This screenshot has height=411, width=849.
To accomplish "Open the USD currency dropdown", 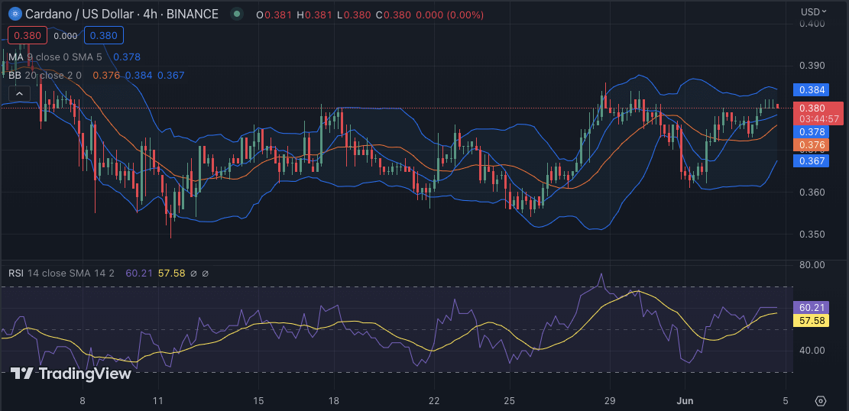I will [813, 11].
